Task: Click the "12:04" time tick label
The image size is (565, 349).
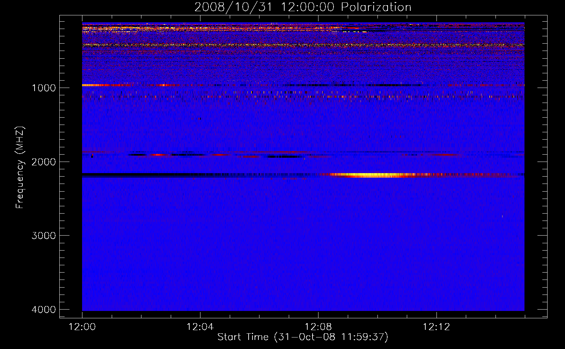Action: 200,327
